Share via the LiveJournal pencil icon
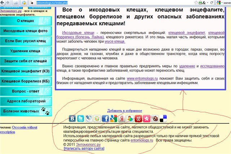 click(x=89, y=118)
